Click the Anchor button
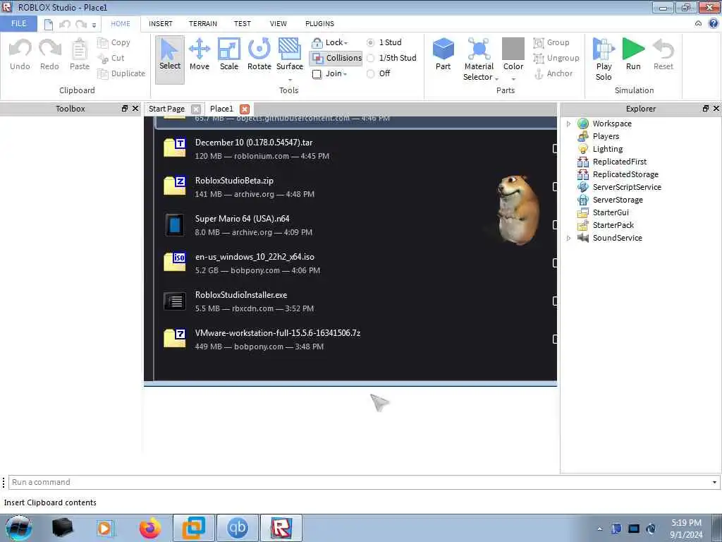This screenshot has width=722, height=542. (x=553, y=73)
